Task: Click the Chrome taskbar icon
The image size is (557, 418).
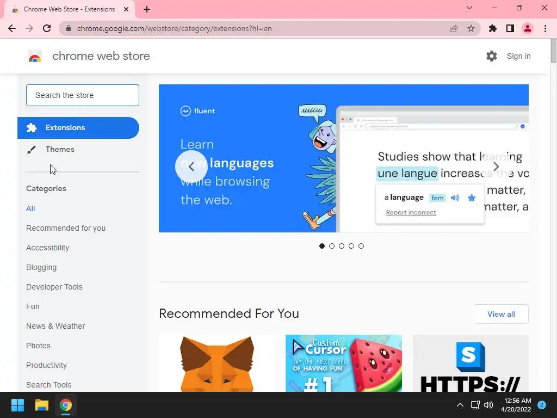Action: (x=66, y=405)
